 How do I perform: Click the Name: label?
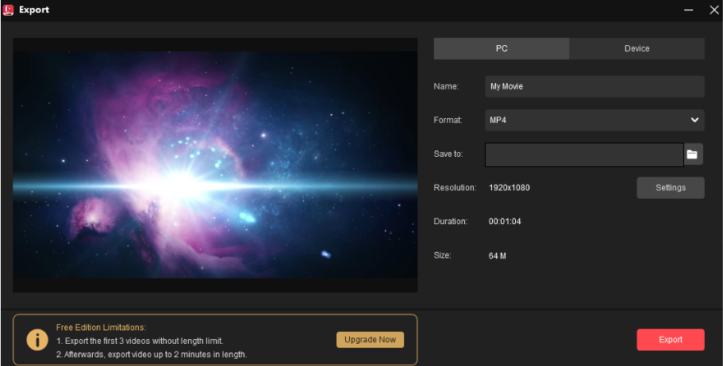tap(446, 86)
